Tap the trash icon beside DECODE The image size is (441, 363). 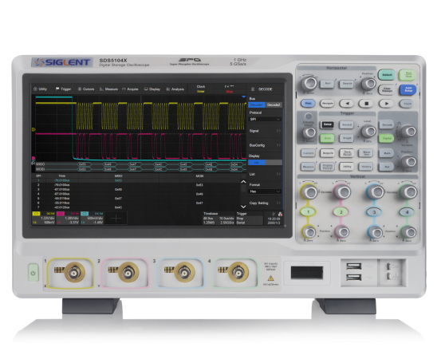click(253, 89)
